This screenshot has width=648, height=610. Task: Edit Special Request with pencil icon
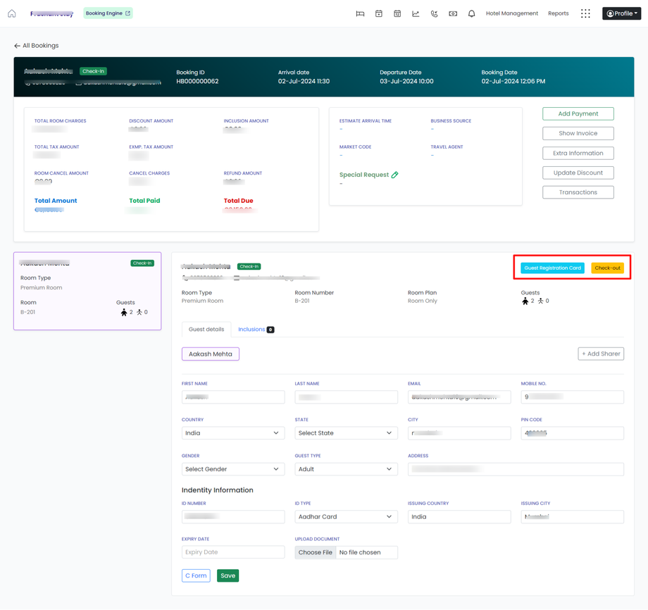point(394,175)
